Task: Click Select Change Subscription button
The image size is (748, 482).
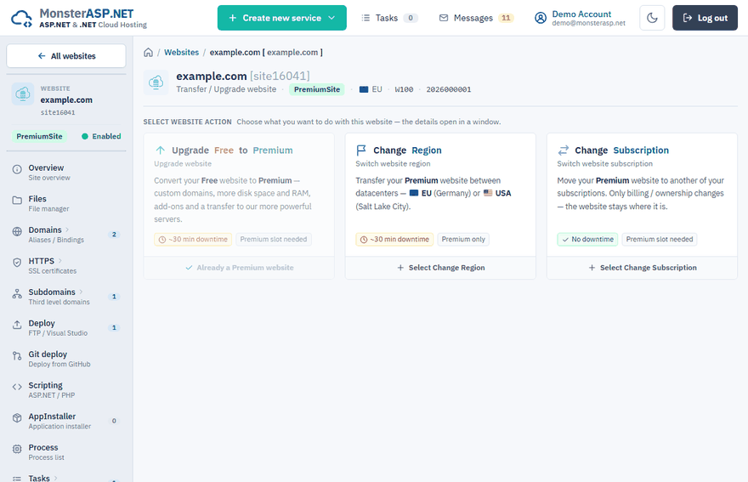Action: pyautogui.click(x=642, y=268)
